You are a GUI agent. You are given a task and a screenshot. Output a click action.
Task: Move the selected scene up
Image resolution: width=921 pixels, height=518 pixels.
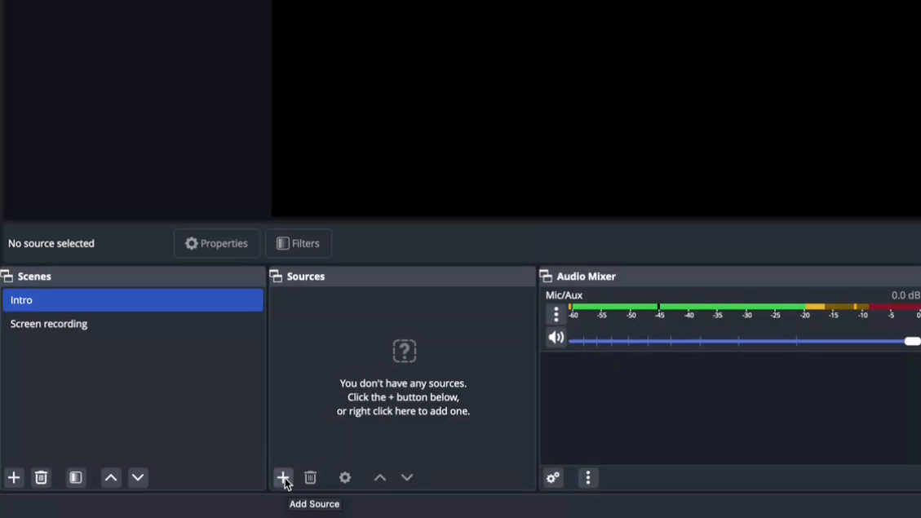point(111,477)
